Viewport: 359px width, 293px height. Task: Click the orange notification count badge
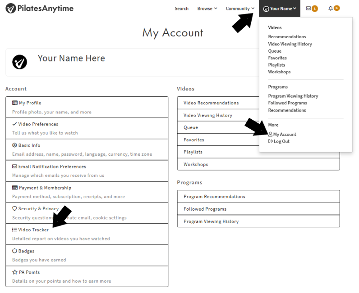click(x=336, y=8)
